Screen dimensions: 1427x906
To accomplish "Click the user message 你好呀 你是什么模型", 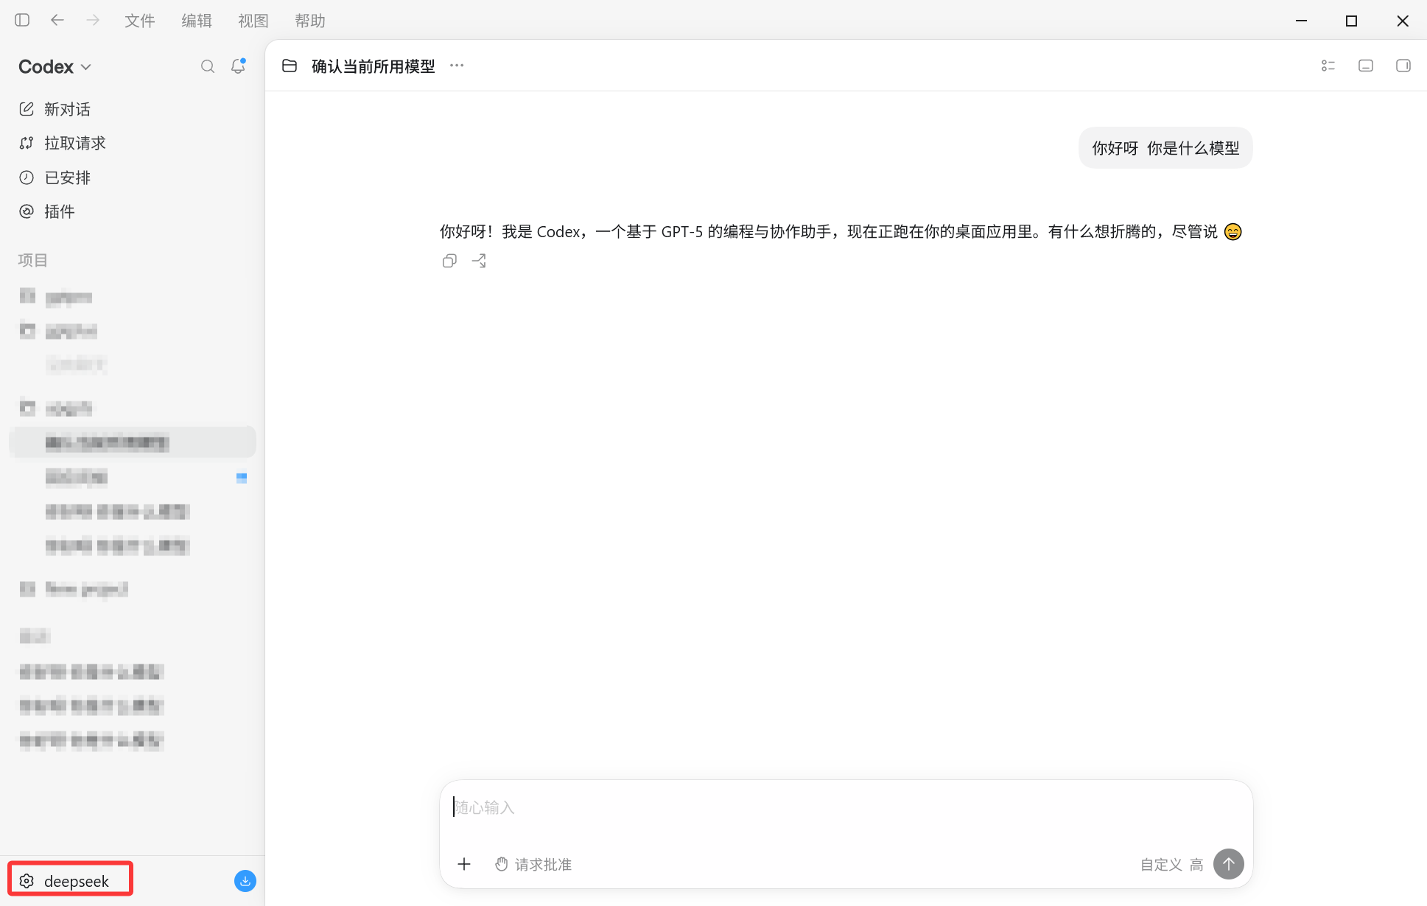I will pyautogui.click(x=1165, y=148).
